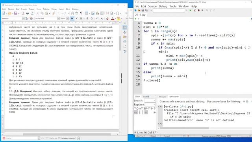Image resolution: width=252 pixels, height=142 pixels.
Task: Click the Export as PDF icon in Writer
Action: pyautogui.click(x=23, y=13)
